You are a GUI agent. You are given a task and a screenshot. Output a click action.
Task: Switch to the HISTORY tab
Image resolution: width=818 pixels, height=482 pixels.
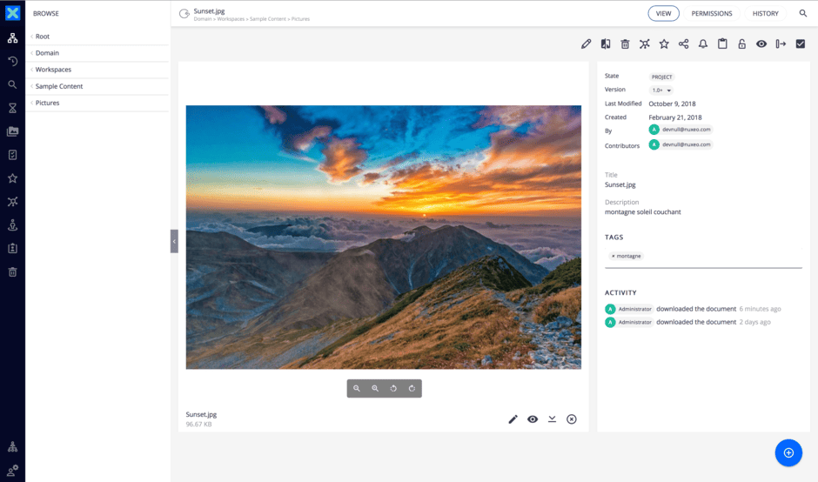coord(765,14)
